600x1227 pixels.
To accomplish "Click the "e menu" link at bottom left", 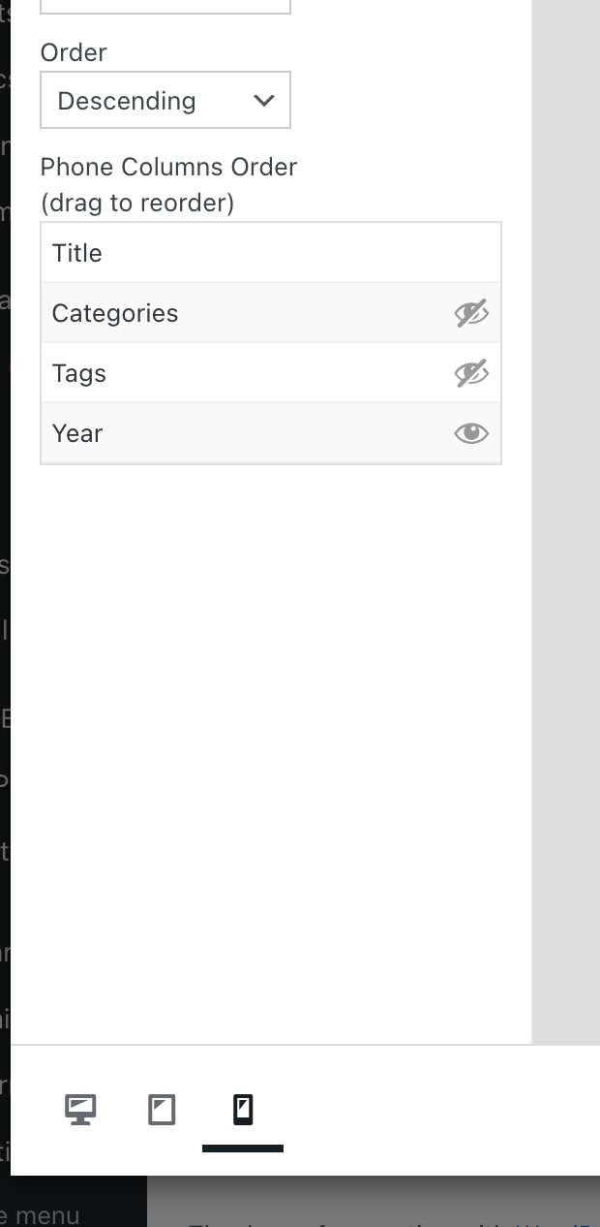I will 39,1214.
